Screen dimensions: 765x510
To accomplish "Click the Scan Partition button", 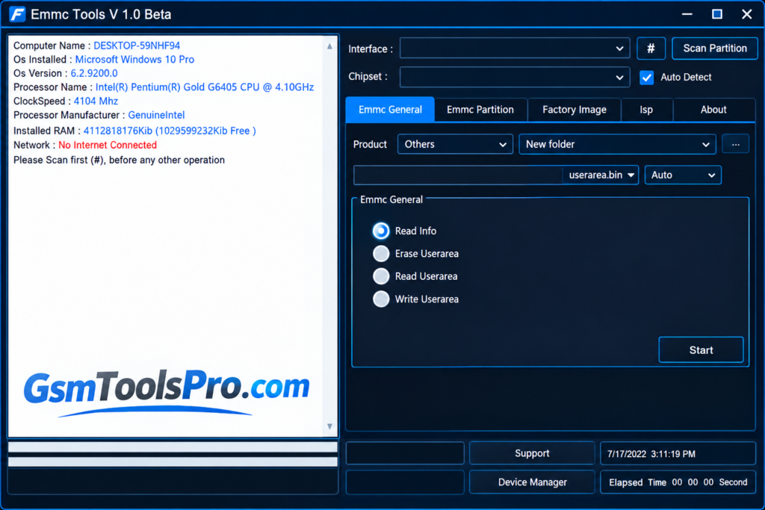I will (715, 49).
